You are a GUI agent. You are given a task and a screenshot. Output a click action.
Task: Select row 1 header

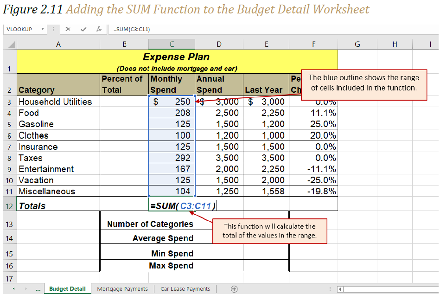coord(9,62)
